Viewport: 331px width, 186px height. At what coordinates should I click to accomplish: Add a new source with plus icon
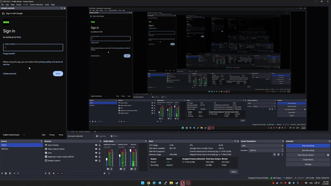(46, 173)
